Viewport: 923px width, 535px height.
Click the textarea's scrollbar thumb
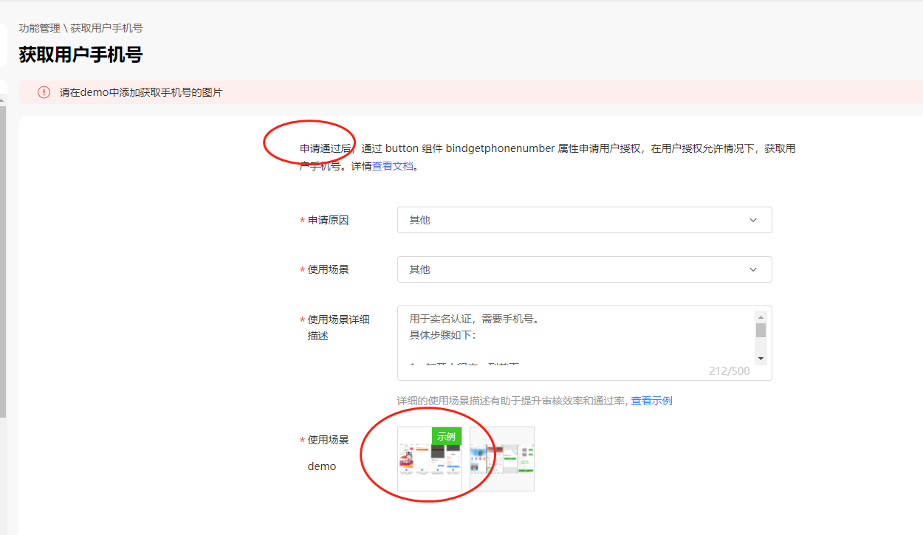pos(761,330)
